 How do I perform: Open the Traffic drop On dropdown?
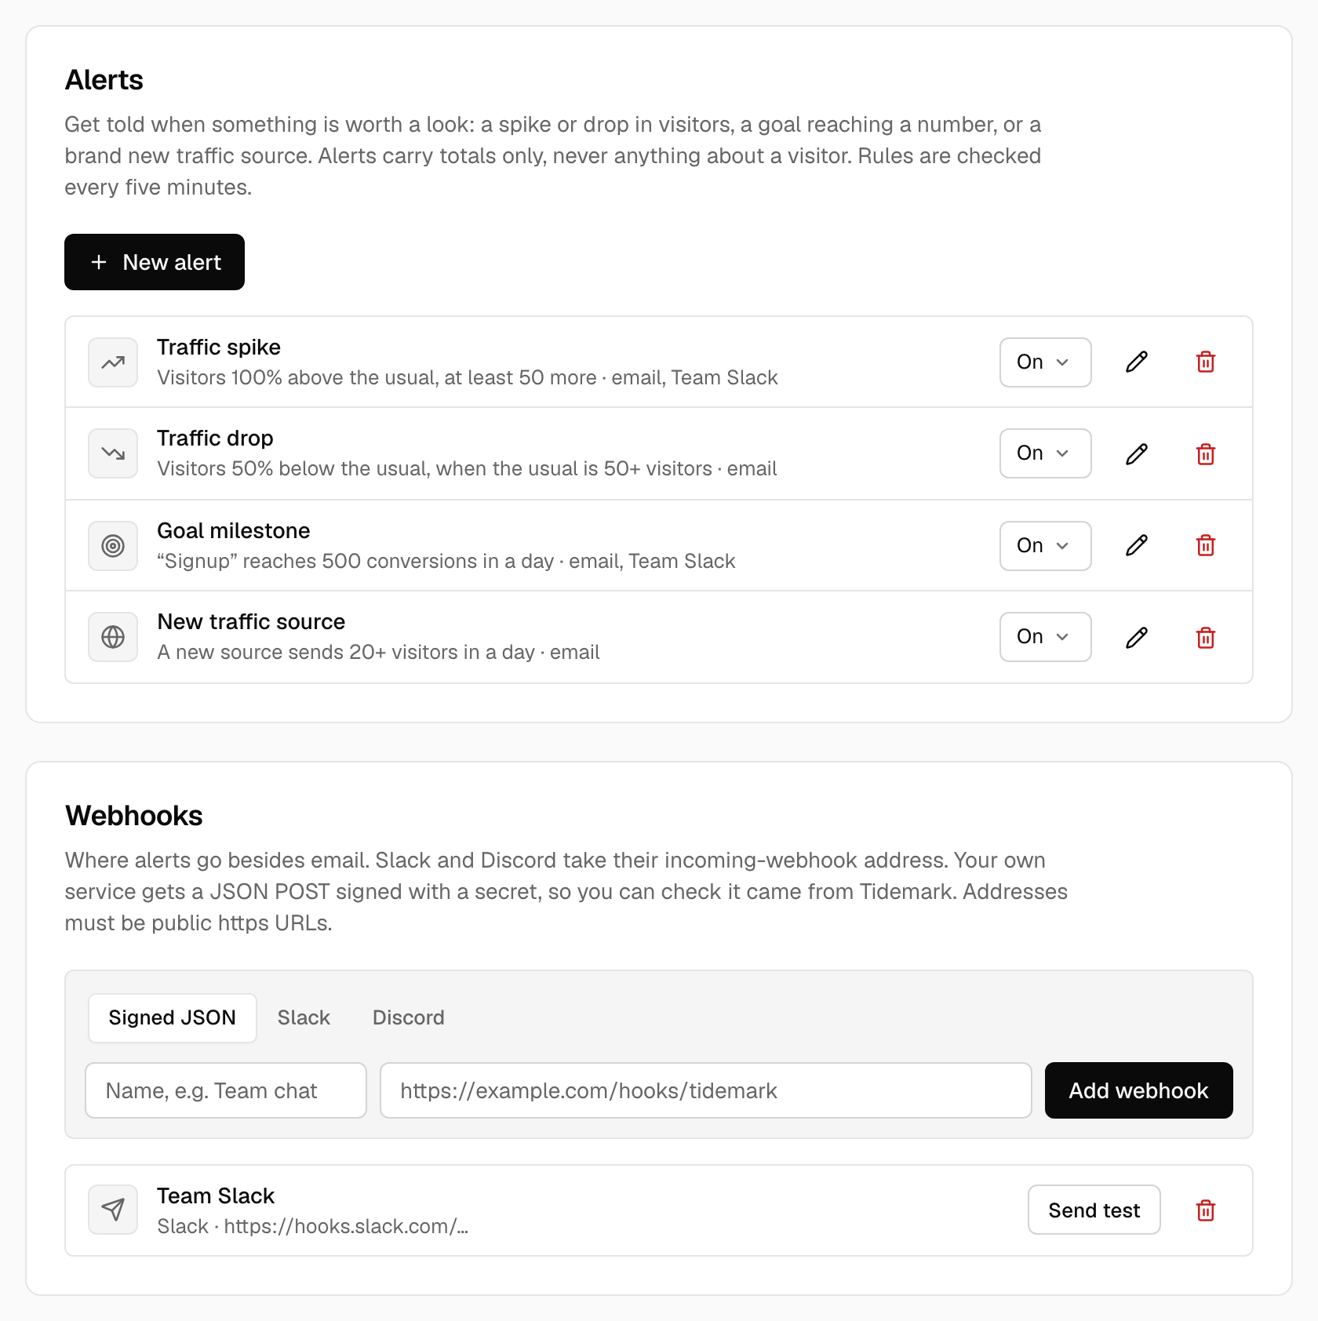[1045, 453]
